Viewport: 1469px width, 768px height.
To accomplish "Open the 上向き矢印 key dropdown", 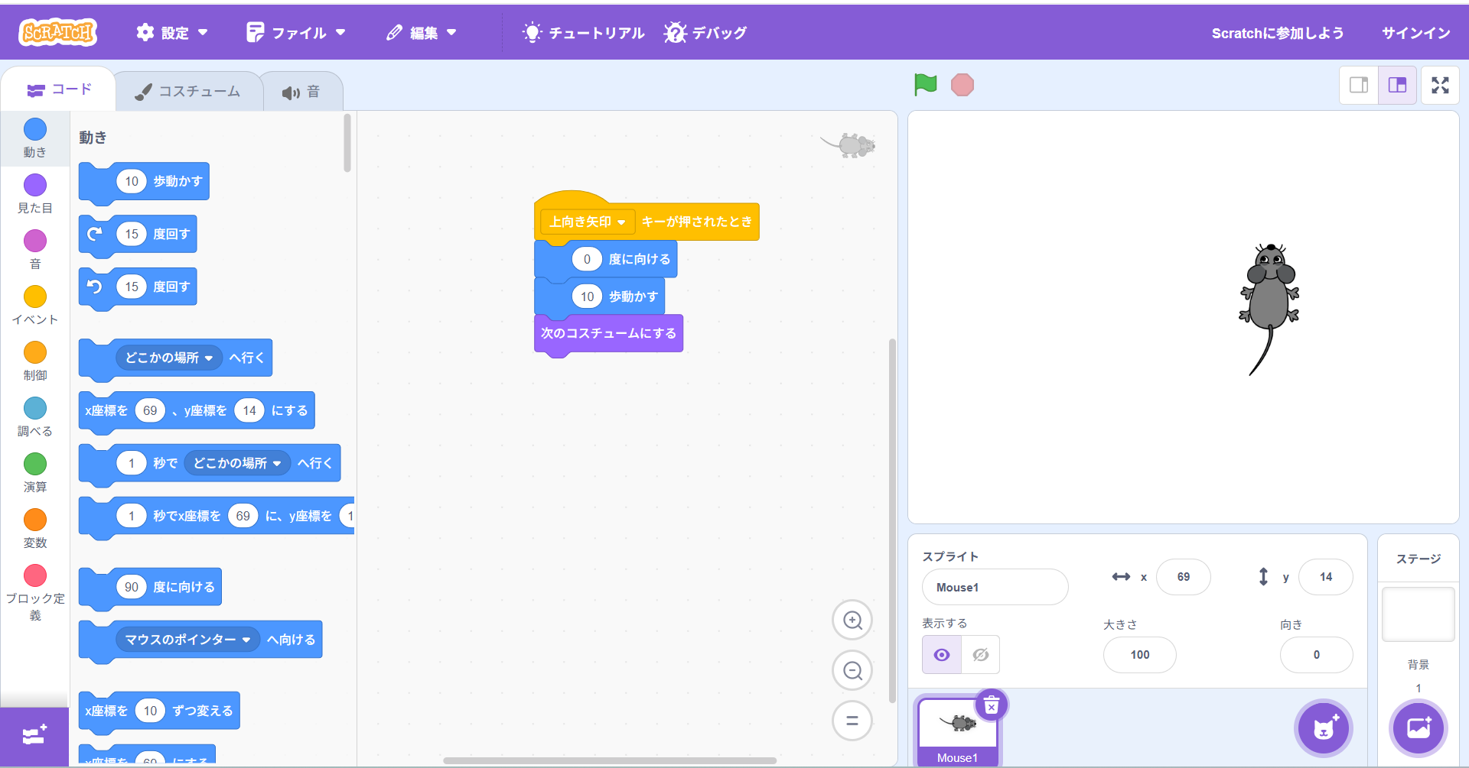I will click(x=621, y=222).
